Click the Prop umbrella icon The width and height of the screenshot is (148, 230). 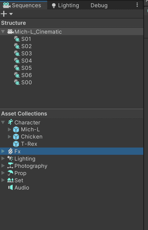[10, 173]
